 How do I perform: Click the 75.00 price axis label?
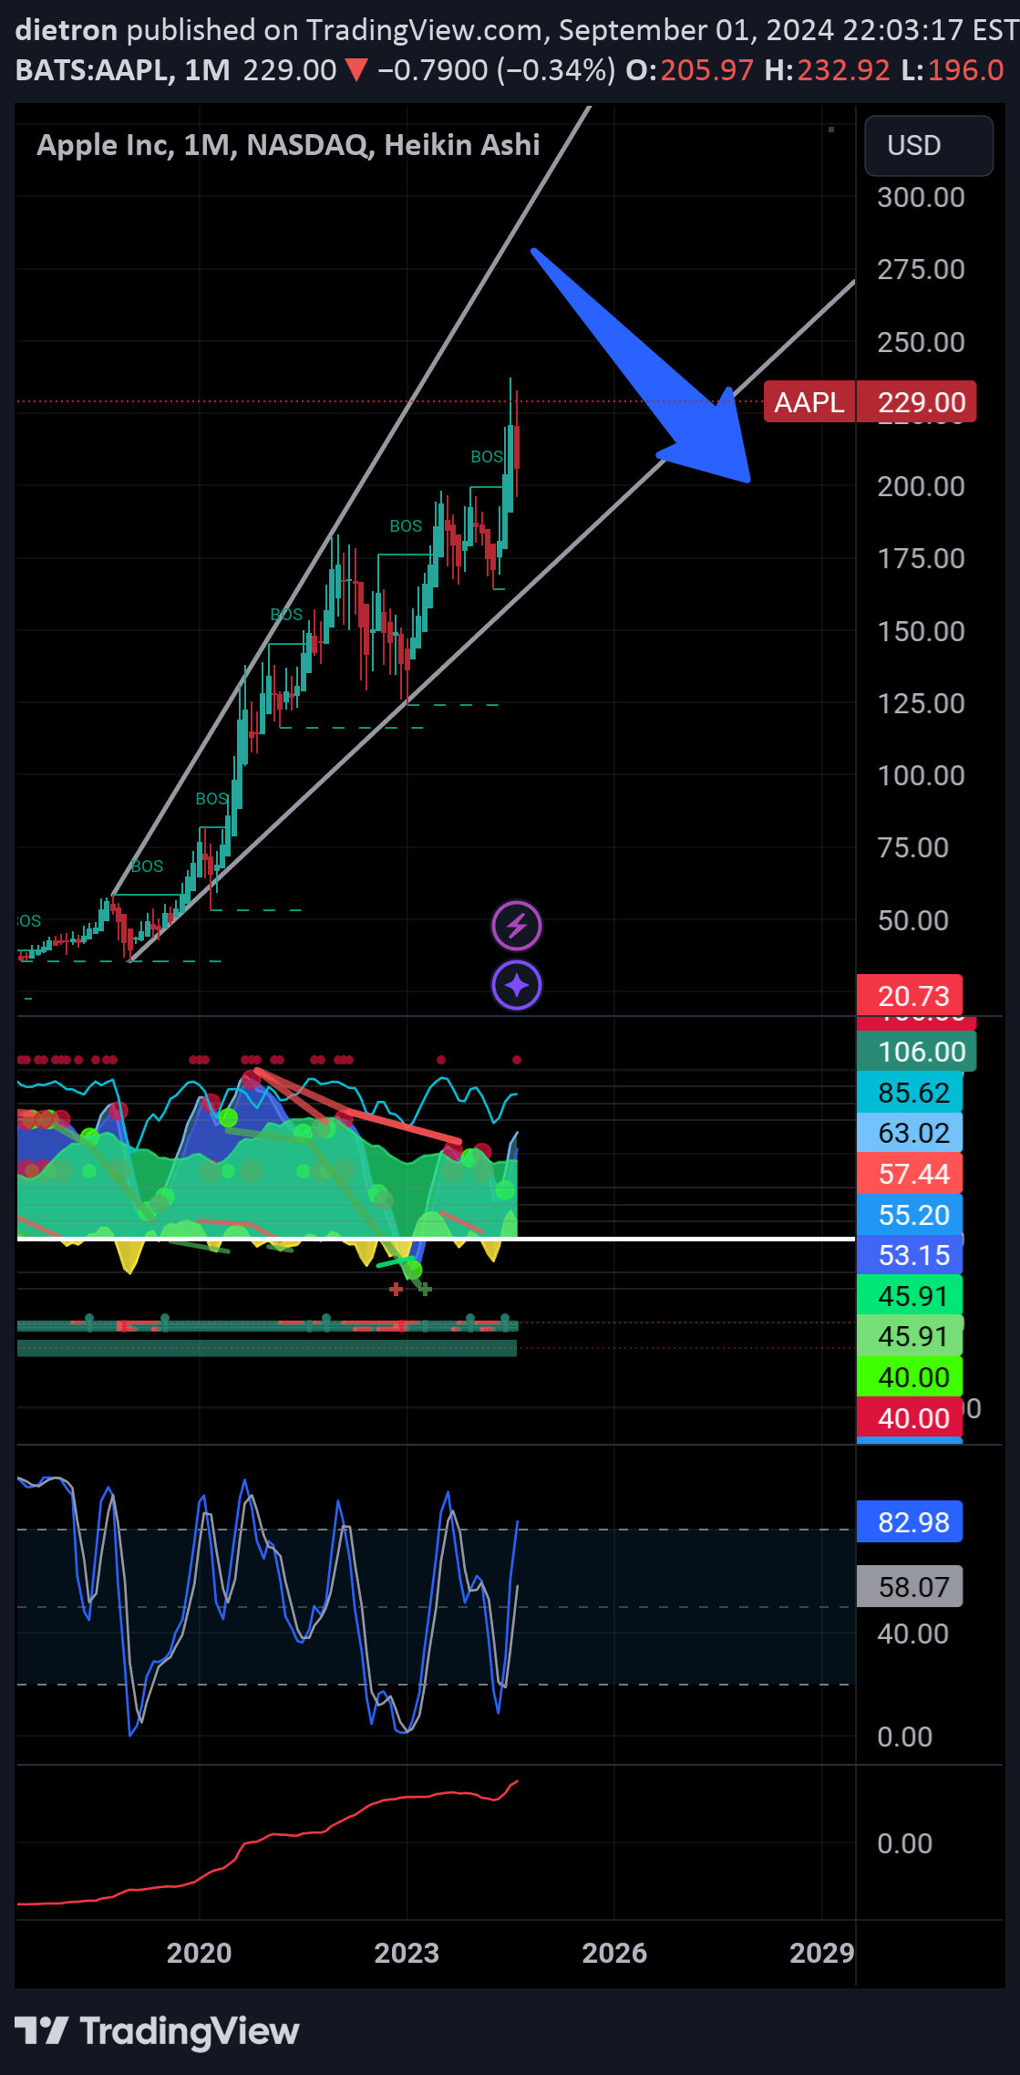click(912, 848)
